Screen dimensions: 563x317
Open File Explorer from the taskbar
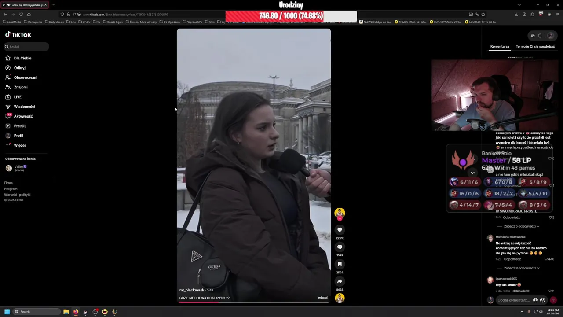(66, 312)
